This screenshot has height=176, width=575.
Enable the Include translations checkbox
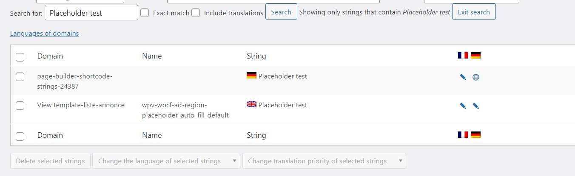coord(196,13)
